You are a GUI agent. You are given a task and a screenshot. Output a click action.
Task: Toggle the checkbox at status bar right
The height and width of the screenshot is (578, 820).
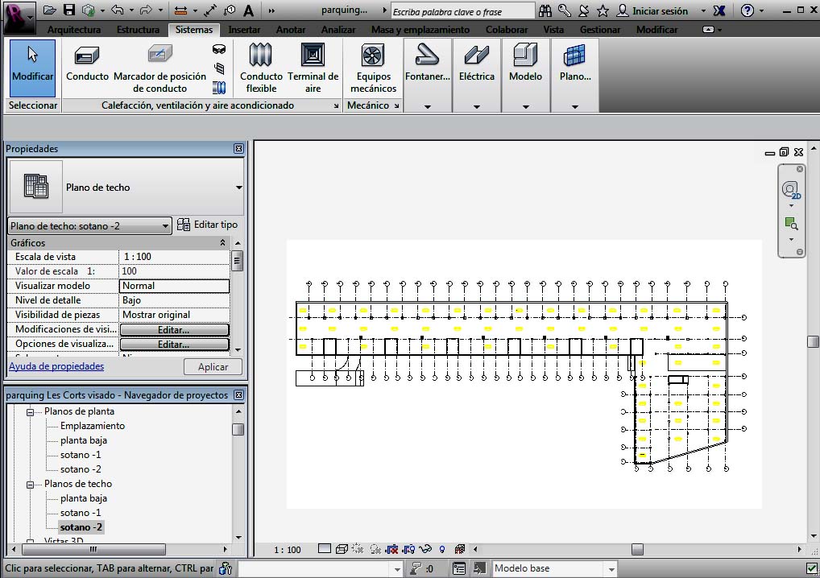812,568
